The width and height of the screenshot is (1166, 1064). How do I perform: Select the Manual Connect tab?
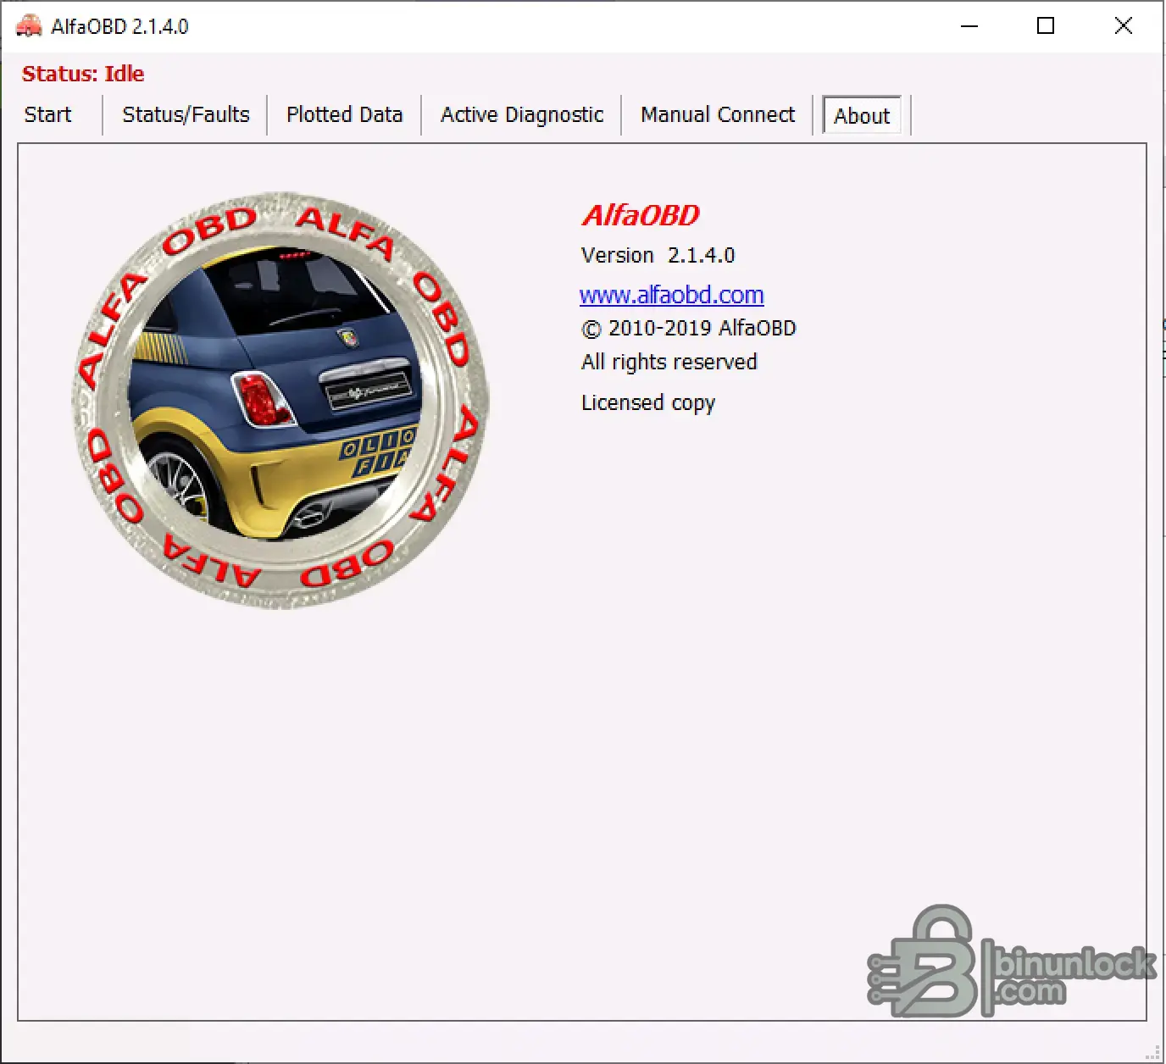click(718, 115)
